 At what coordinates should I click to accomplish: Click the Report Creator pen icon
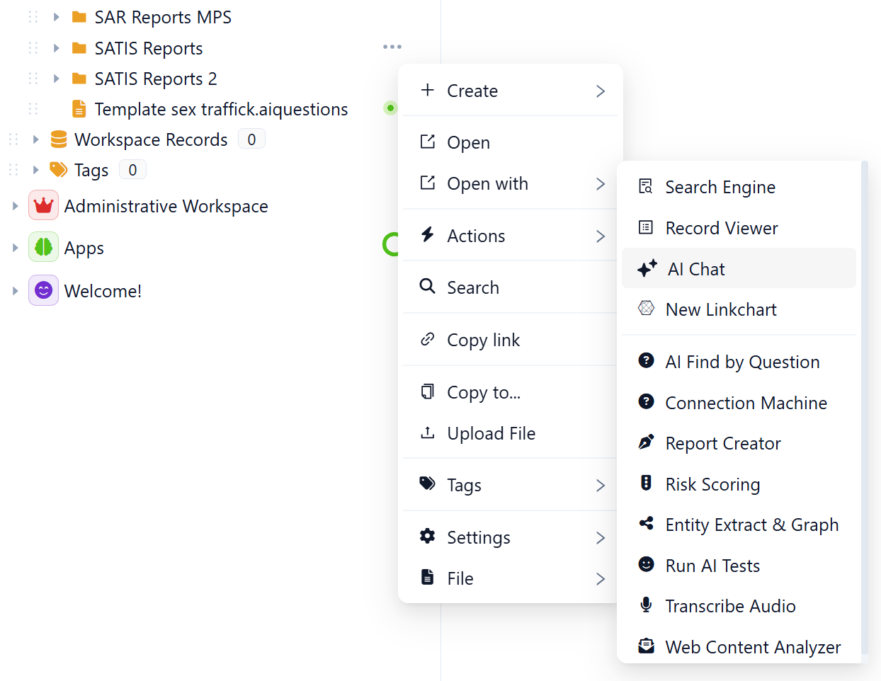tap(646, 442)
